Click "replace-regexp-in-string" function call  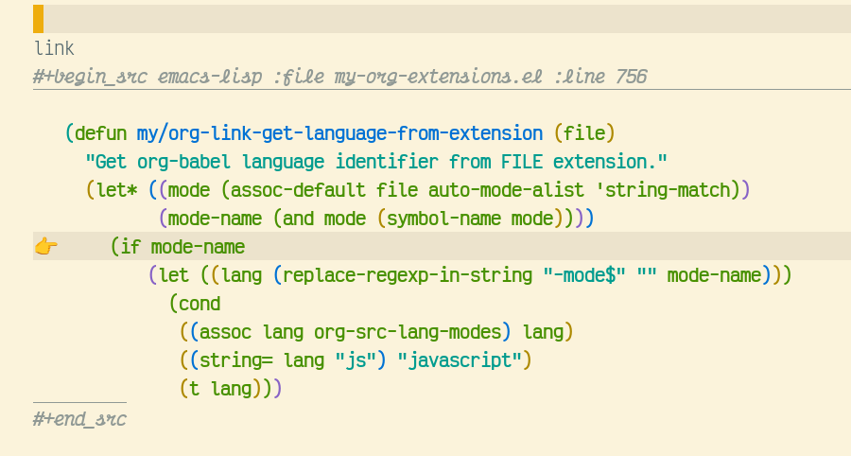408,275
